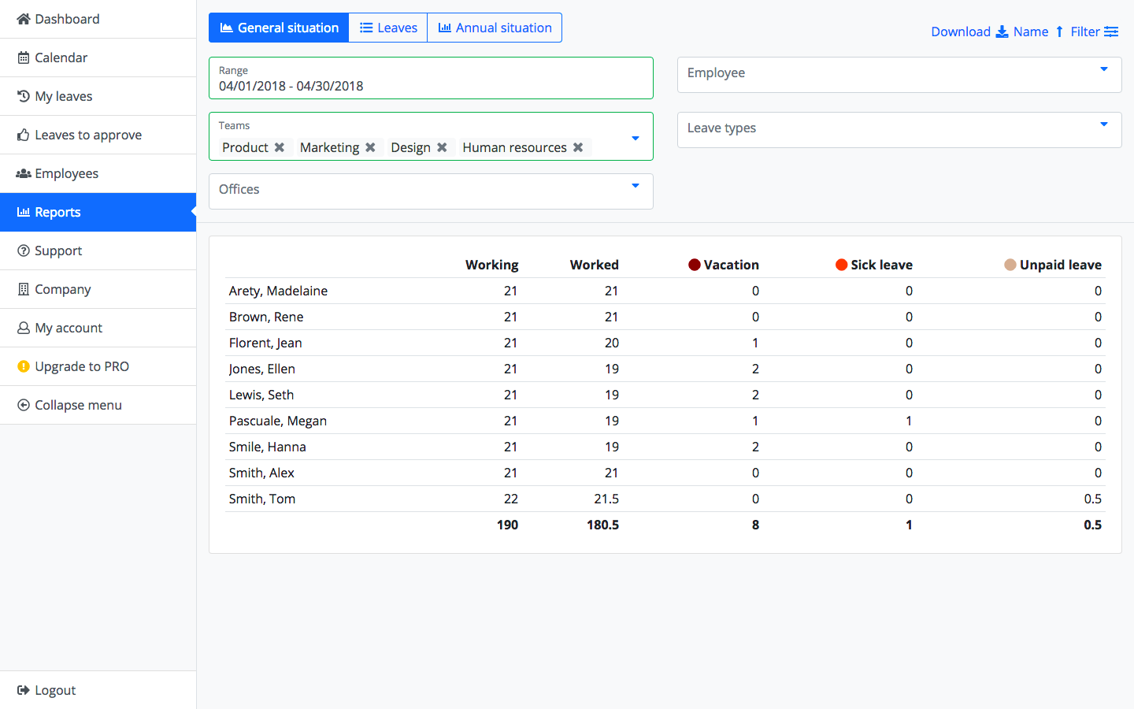
Task: Open the Leave types dropdown
Action: point(1104,125)
